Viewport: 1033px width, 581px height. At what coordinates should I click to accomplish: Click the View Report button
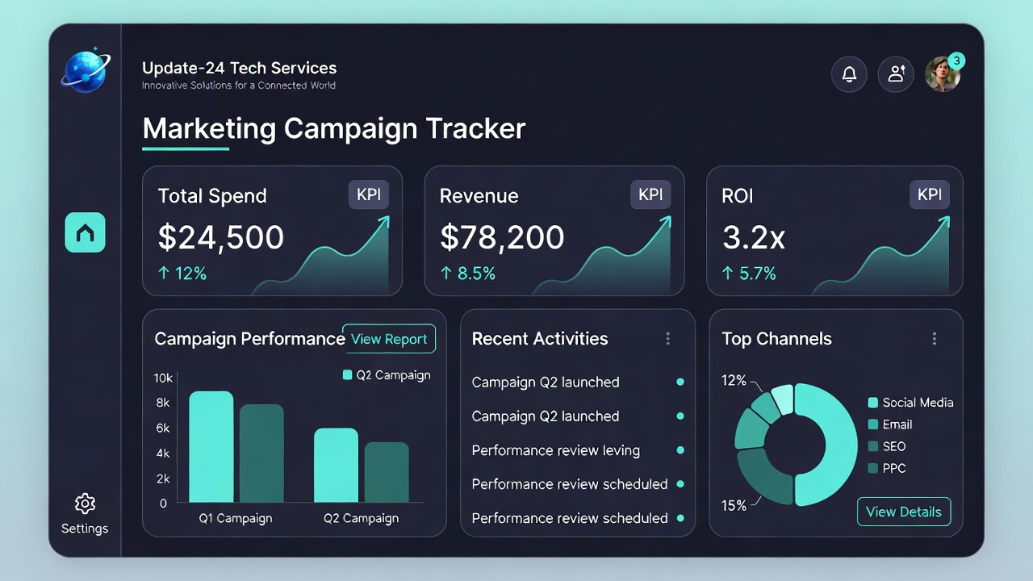389,339
